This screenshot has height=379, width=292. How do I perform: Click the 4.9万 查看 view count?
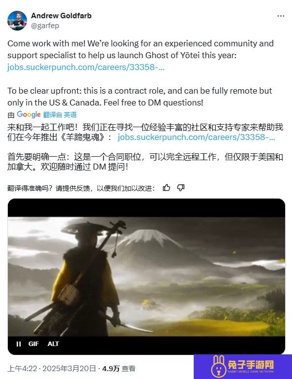click(x=118, y=369)
